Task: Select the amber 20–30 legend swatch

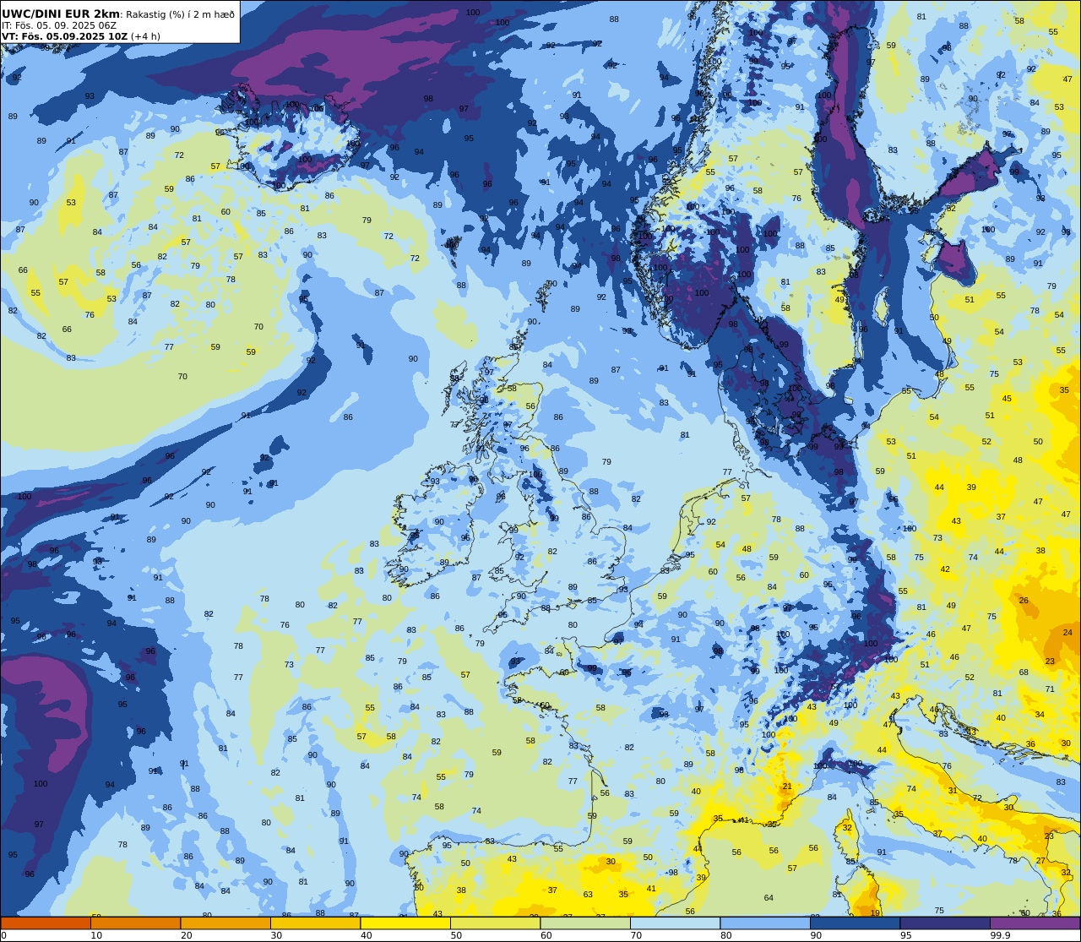Action: tap(225, 923)
